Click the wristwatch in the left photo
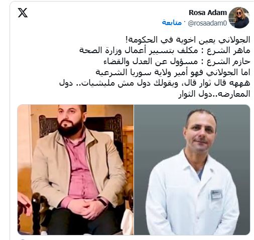The image size is (254, 240). (102, 202)
